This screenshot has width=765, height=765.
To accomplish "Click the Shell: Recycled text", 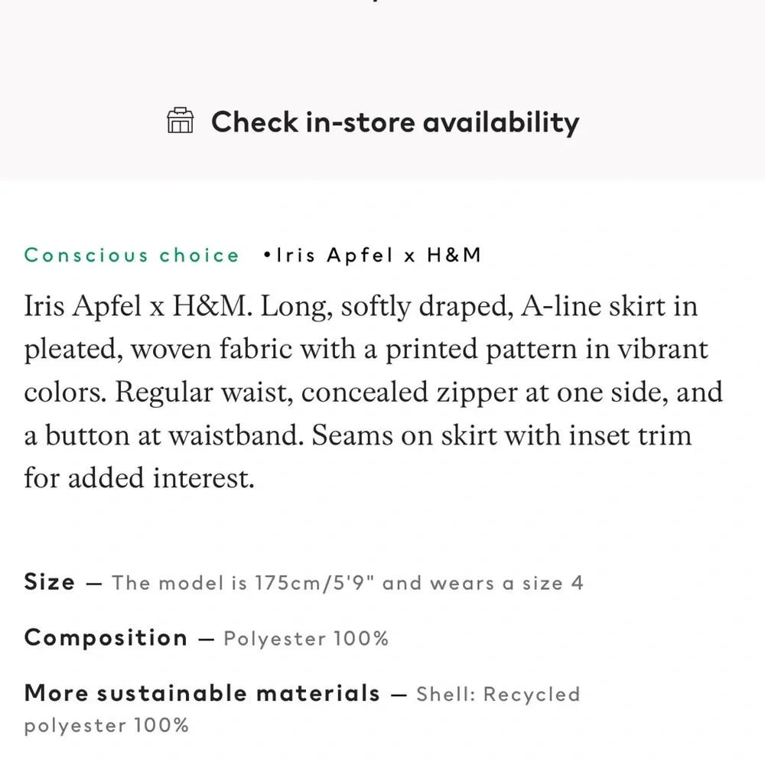I will [498, 695].
